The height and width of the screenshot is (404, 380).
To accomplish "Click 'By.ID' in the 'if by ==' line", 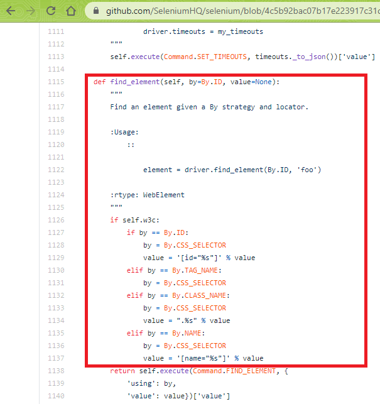I will pyautogui.click(x=174, y=232).
